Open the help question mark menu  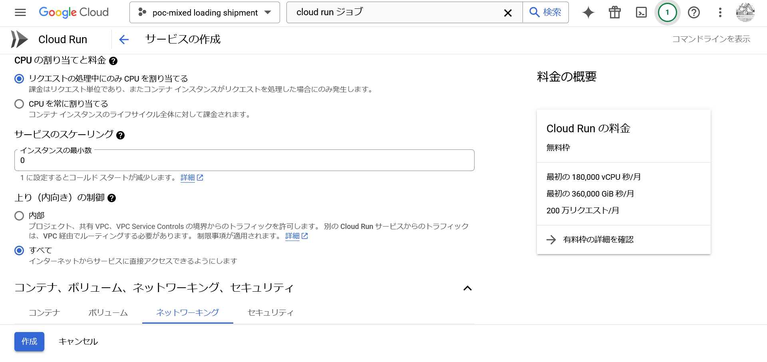(x=694, y=12)
